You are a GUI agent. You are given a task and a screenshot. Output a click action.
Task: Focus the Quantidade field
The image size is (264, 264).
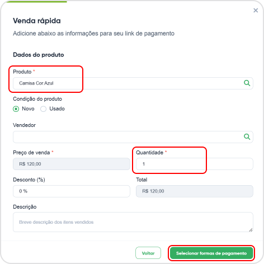(x=195, y=164)
